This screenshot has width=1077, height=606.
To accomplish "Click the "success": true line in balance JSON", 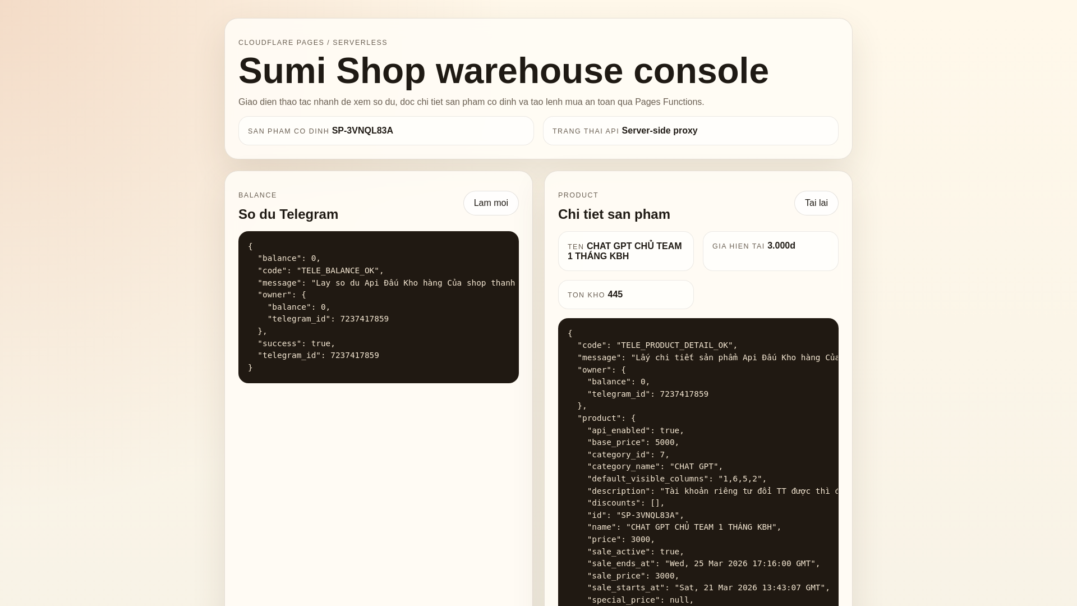I will (296, 343).
